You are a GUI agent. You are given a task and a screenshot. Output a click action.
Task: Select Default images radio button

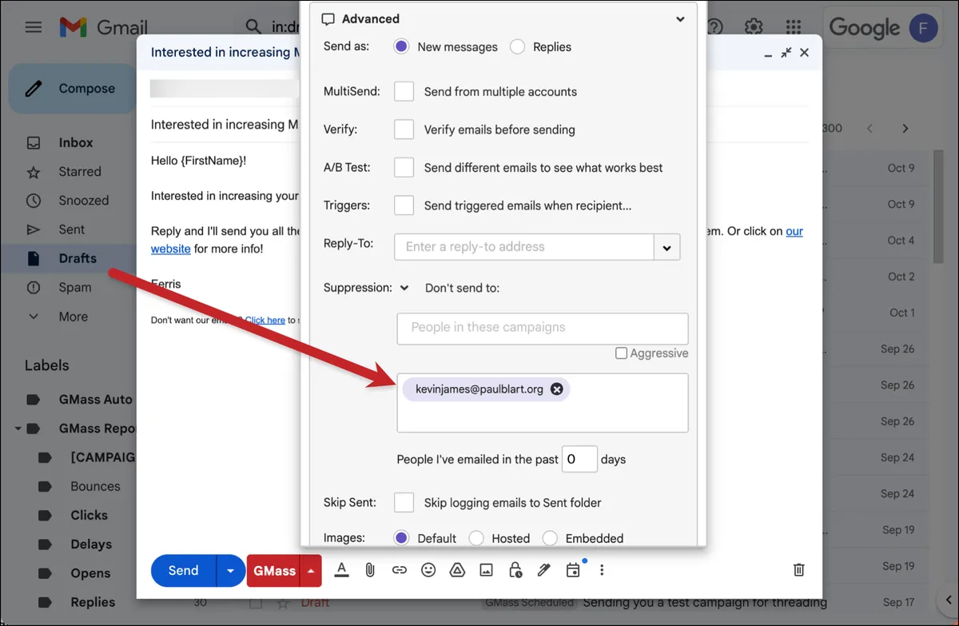[402, 538]
